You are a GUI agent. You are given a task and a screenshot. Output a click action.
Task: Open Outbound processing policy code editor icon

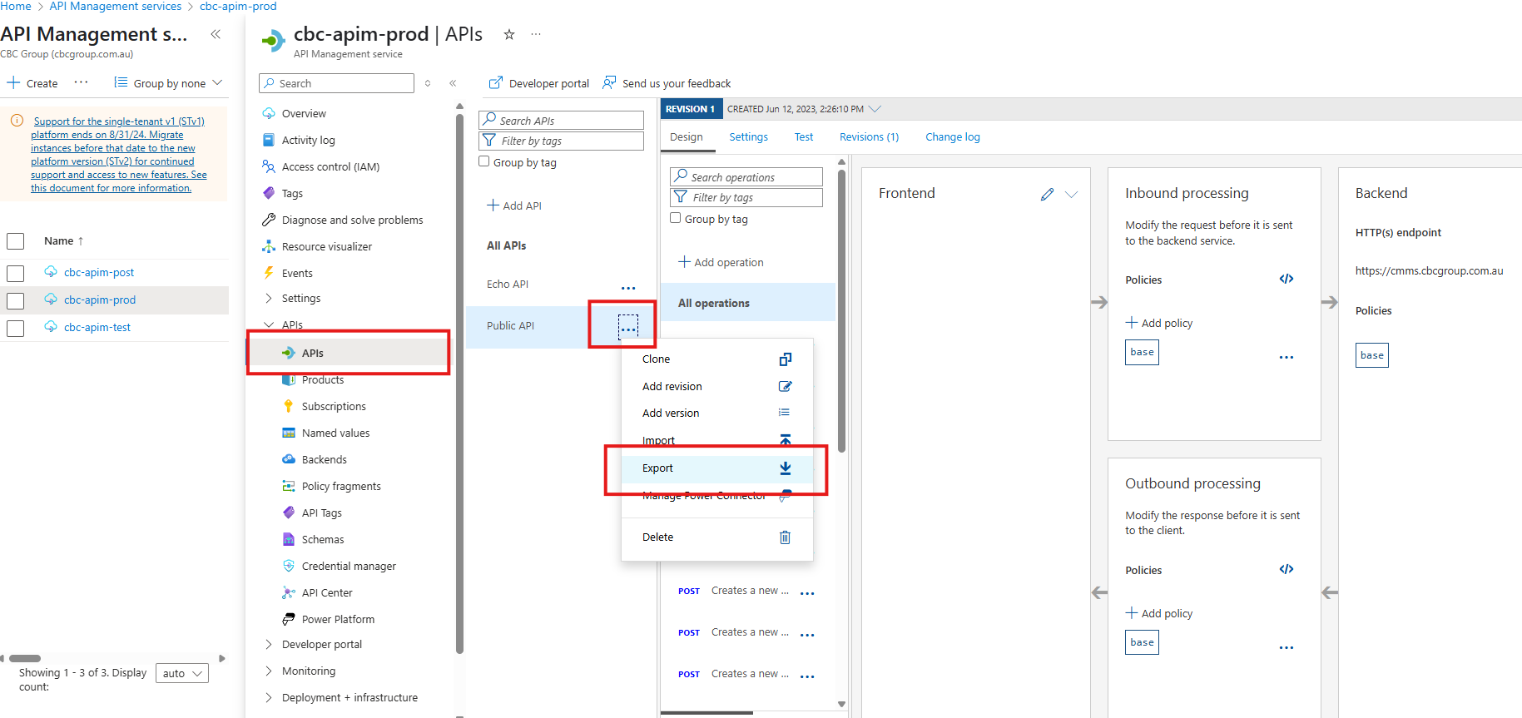coord(1286,570)
